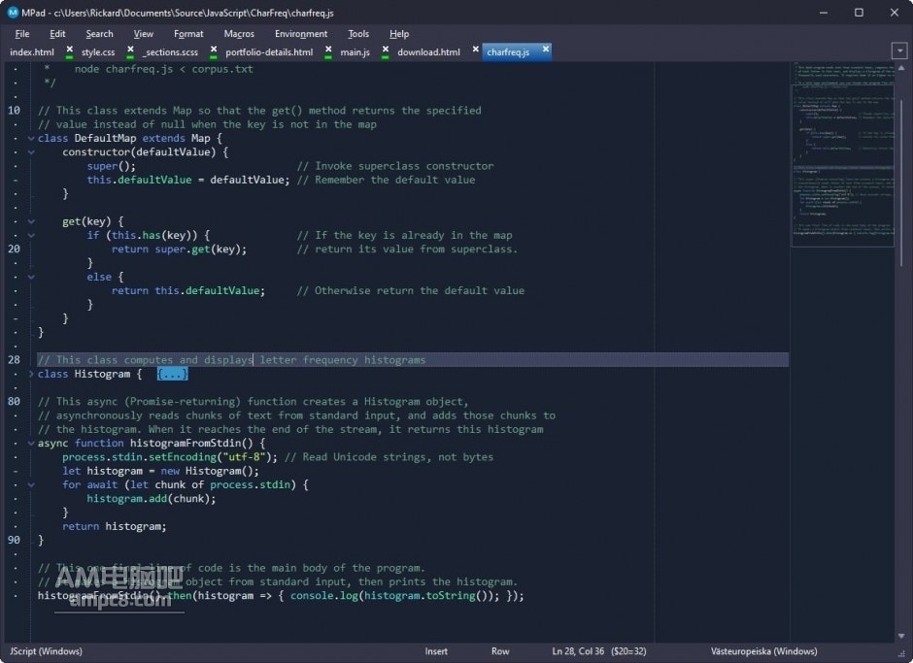The width and height of the screenshot is (913, 663).
Task: Open the Help menu
Action: point(399,34)
